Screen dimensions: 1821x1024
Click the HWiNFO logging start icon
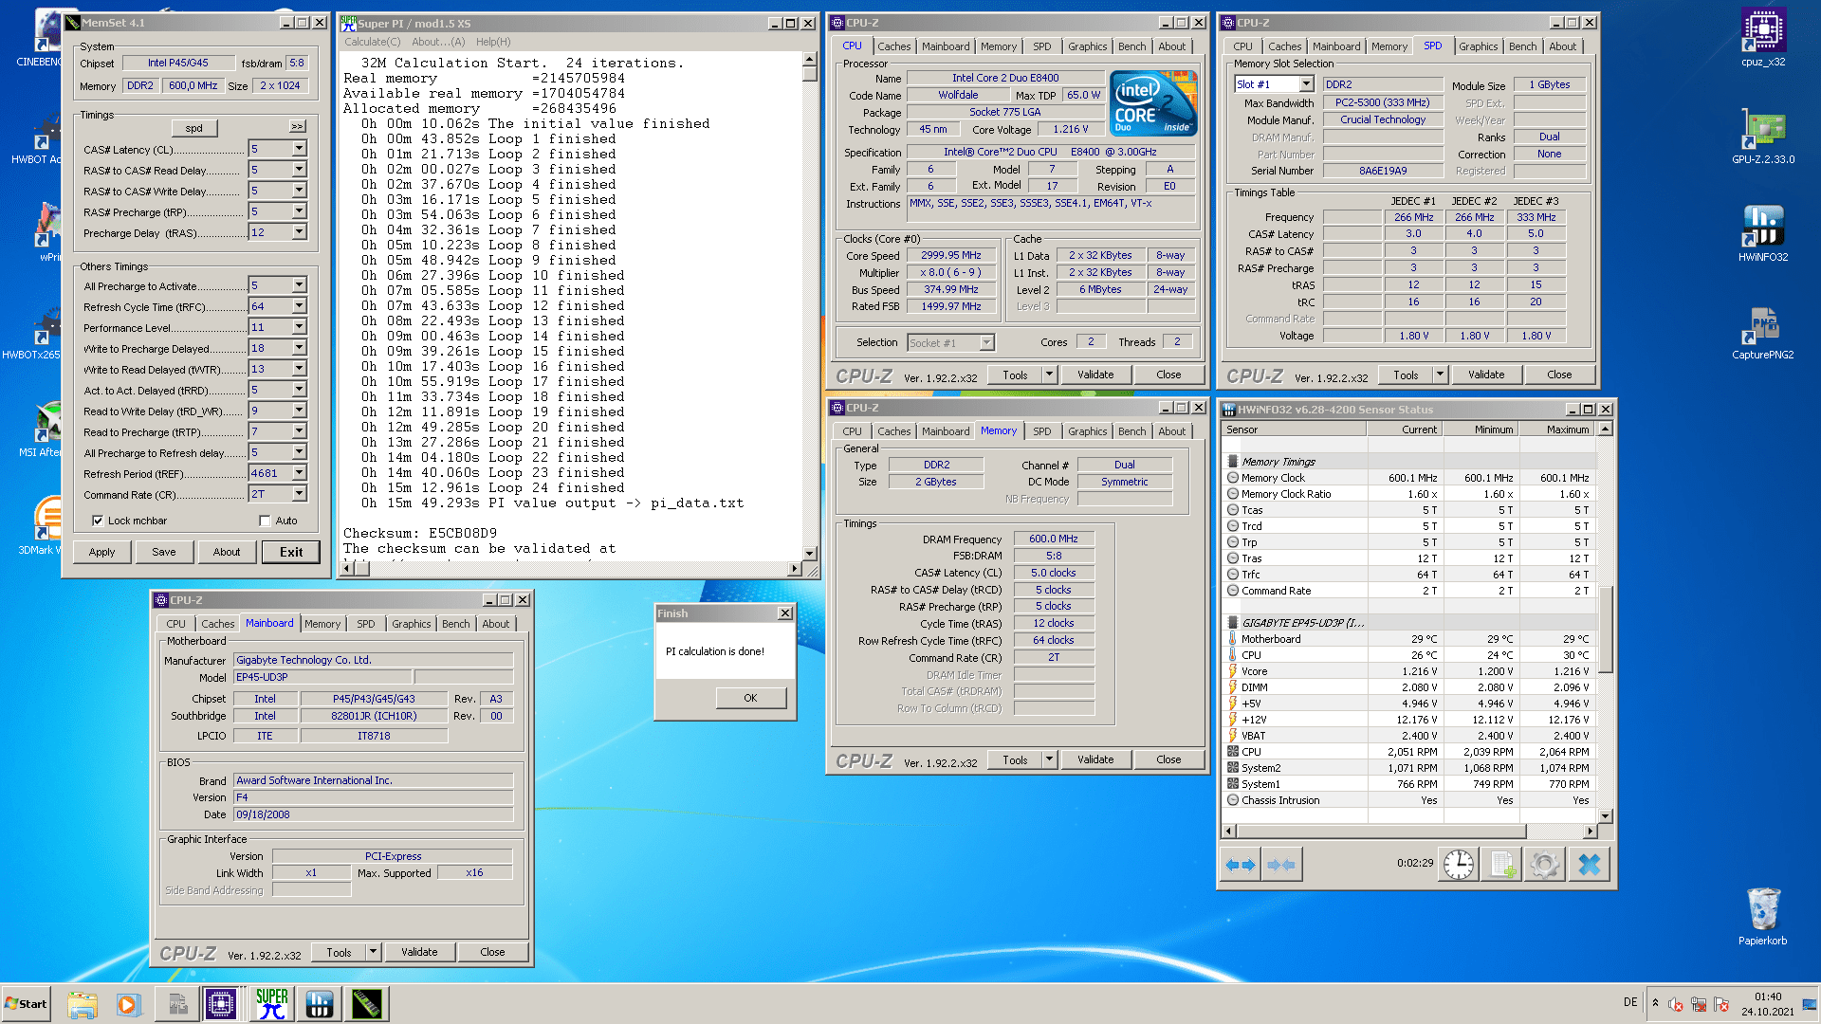point(1502,865)
